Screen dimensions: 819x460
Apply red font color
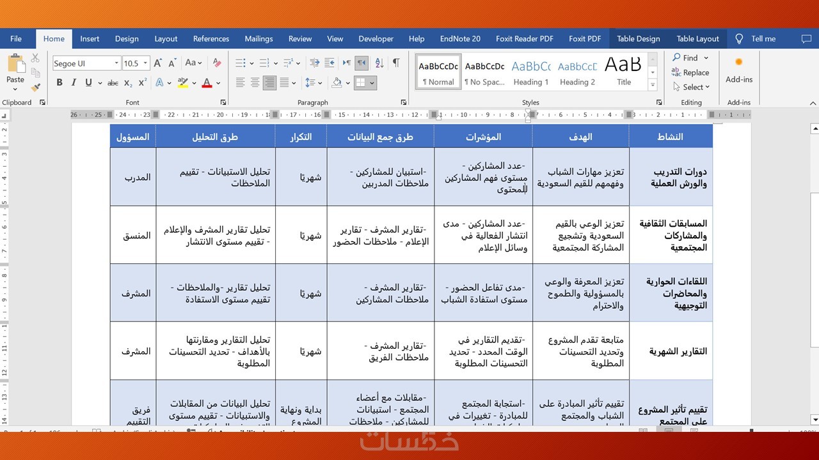207,82
